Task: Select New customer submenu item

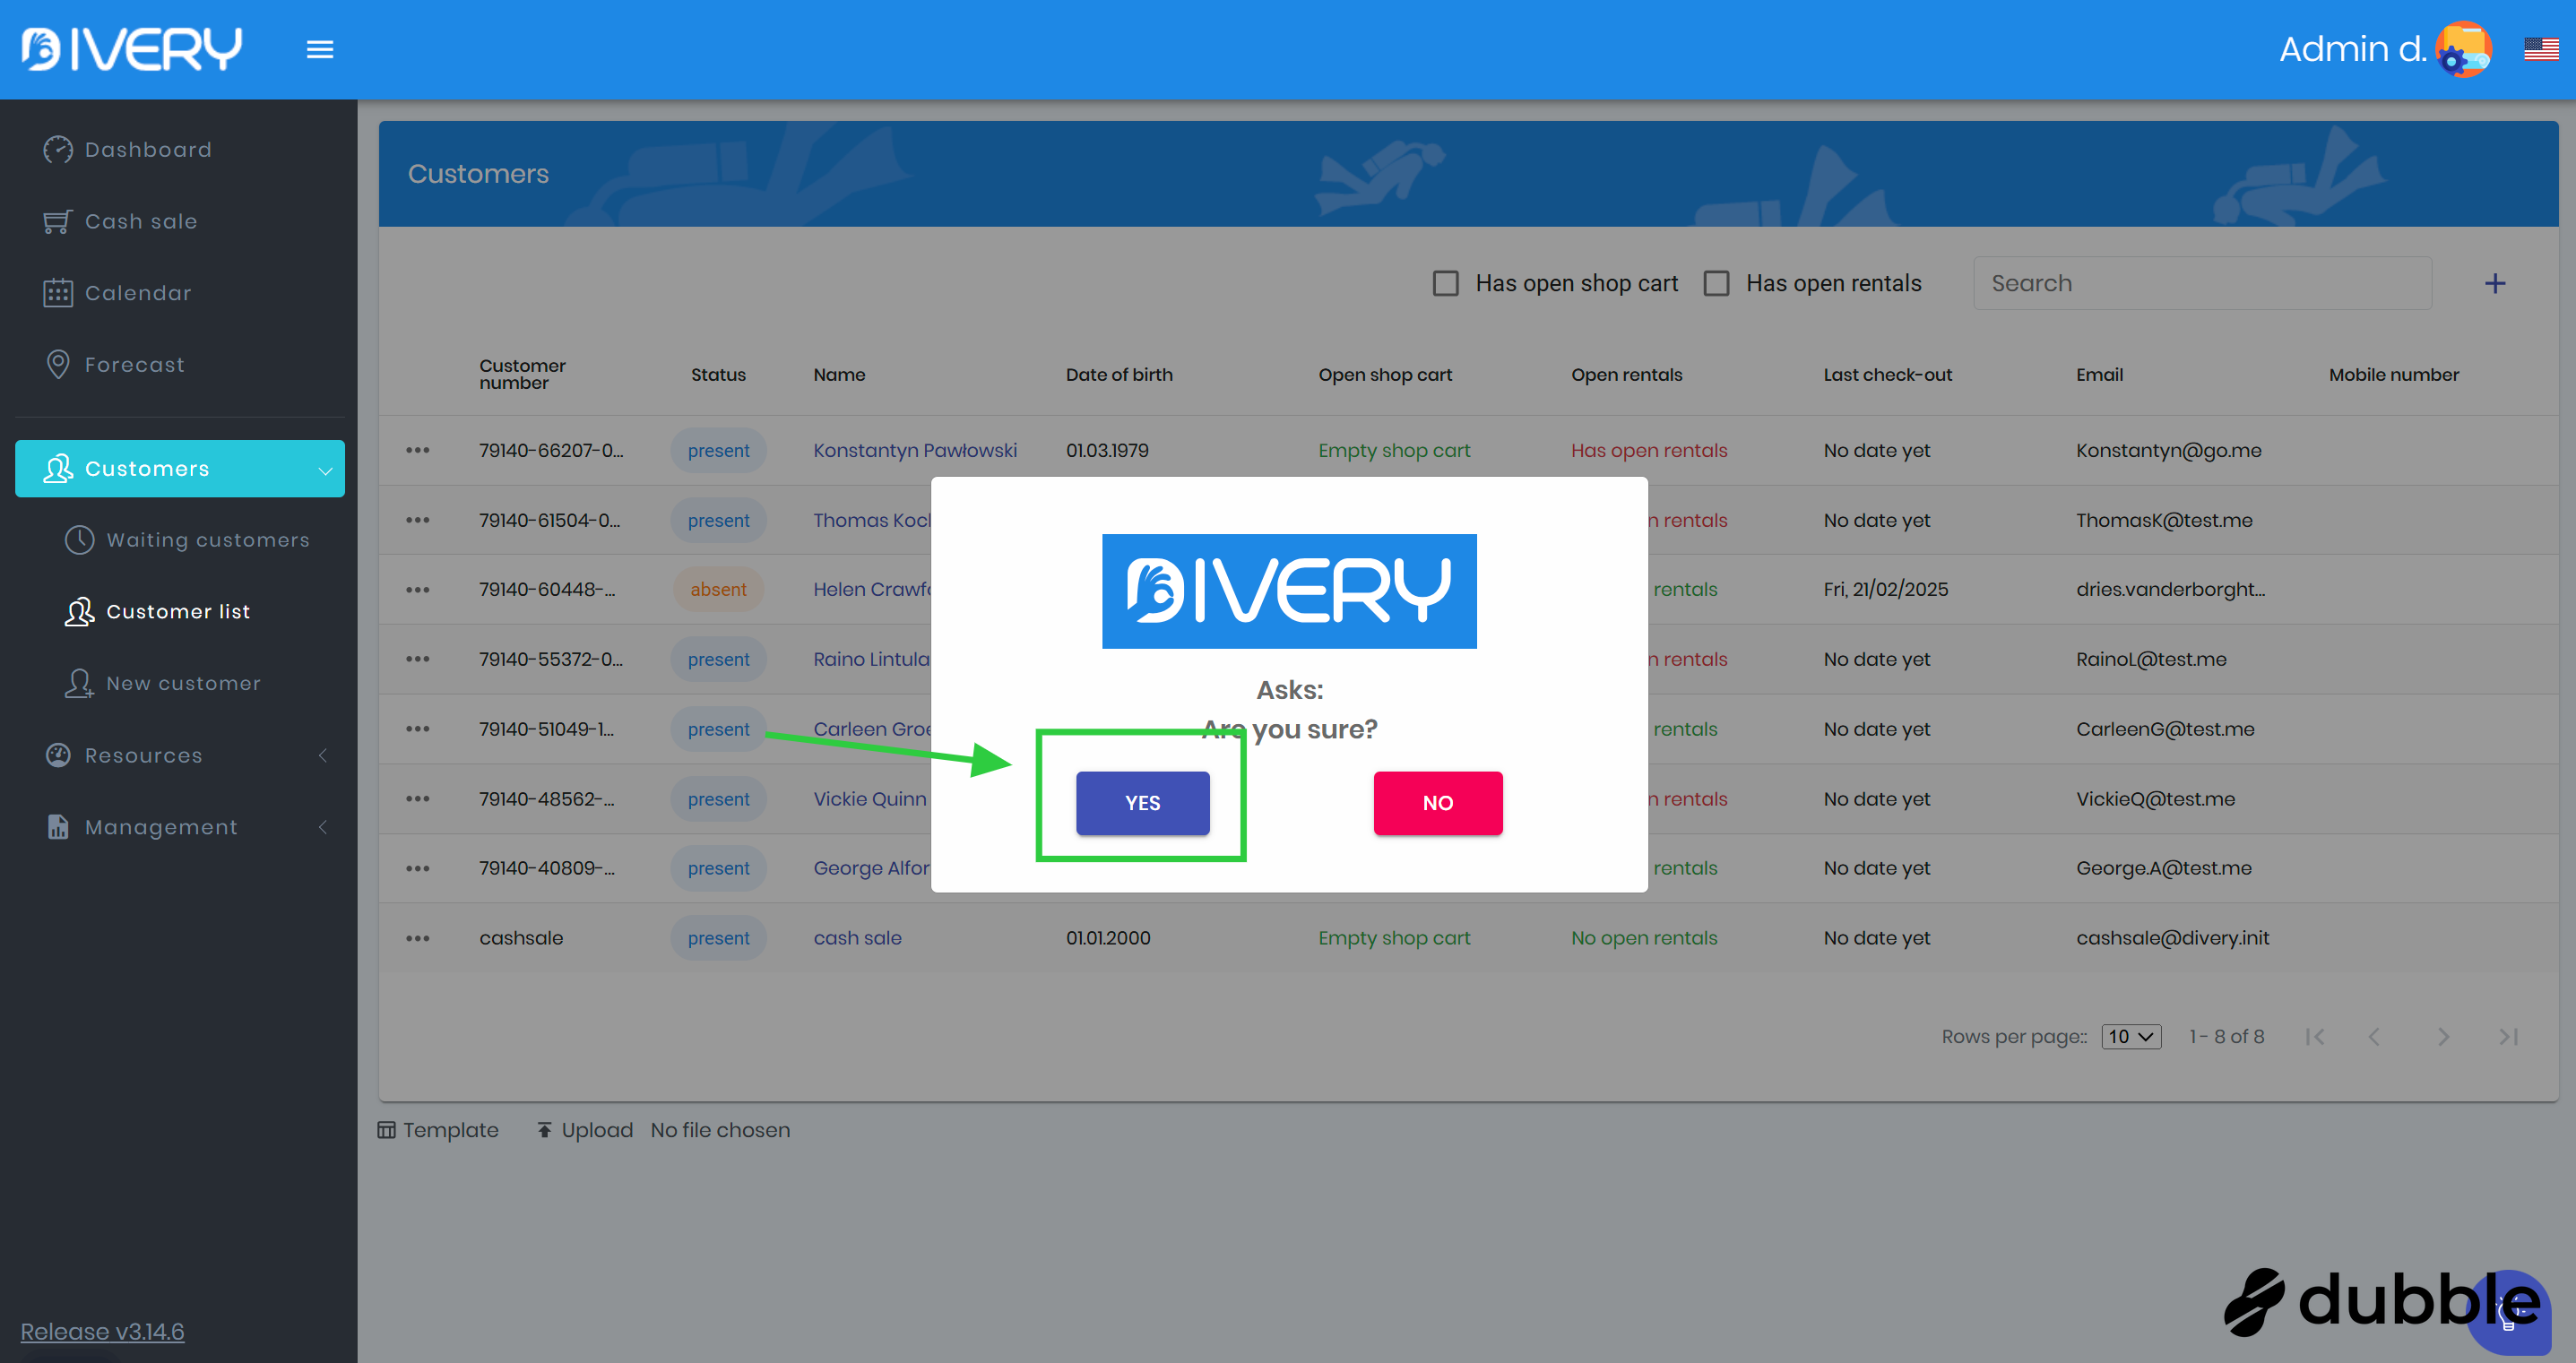Action: pyautogui.click(x=183, y=683)
